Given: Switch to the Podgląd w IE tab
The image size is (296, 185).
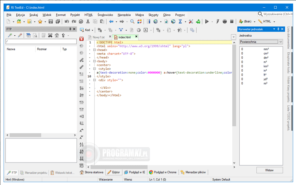Looking at the screenshot, I should (x=135, y=172).
